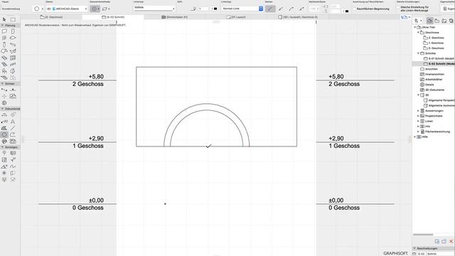Viewport: 455px width, 256px height.
Task: Click the red delete X in Navigator
Action: coord(451,241)
